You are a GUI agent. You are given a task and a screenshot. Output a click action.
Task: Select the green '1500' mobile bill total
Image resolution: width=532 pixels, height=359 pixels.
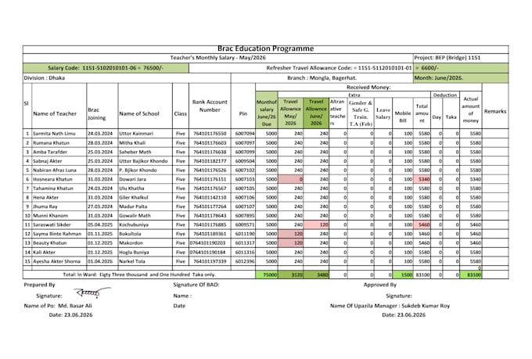(x=403, y=275)
